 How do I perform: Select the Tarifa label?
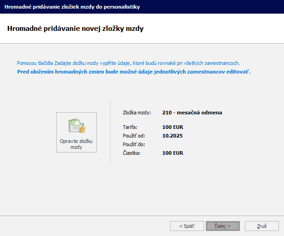(x=130, y=127)
